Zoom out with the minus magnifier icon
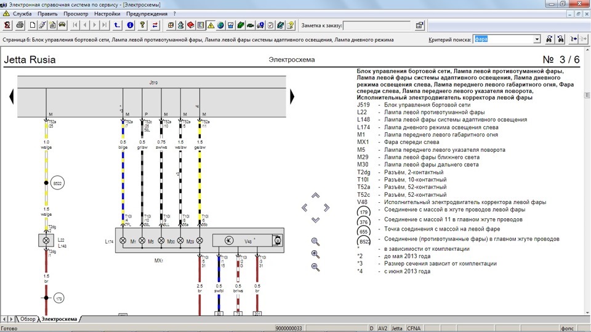Image resolution: width=591 pixels, height=332 pixels. (315, 267)
